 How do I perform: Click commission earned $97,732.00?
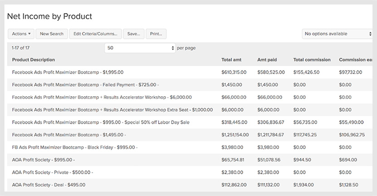[x=351, y=72]
